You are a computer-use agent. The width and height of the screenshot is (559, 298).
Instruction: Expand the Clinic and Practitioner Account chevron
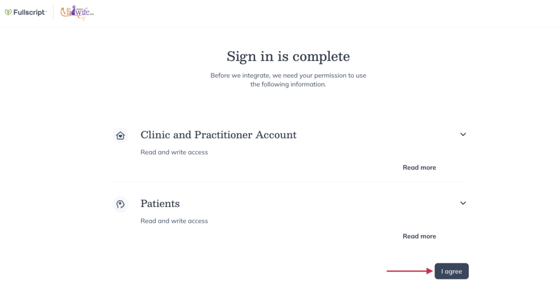[463, 134]
